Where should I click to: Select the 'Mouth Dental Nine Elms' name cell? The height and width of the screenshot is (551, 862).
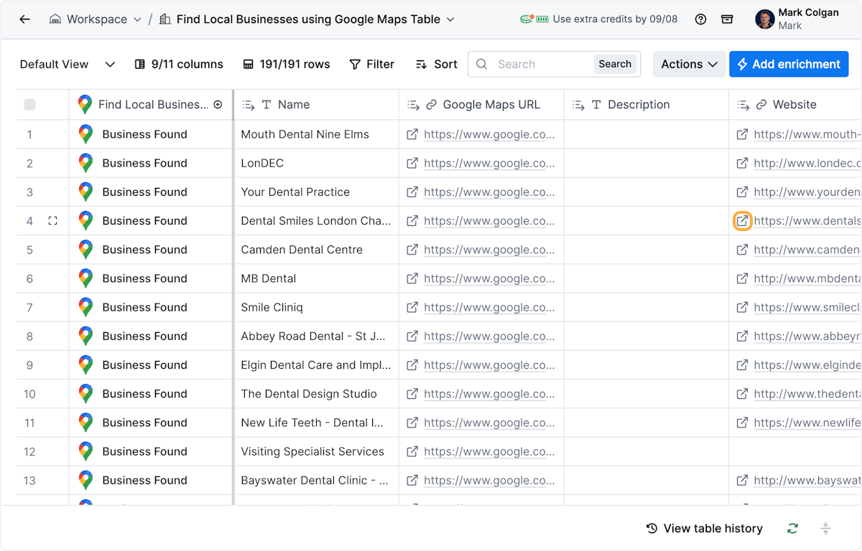(x=316, y=134)
